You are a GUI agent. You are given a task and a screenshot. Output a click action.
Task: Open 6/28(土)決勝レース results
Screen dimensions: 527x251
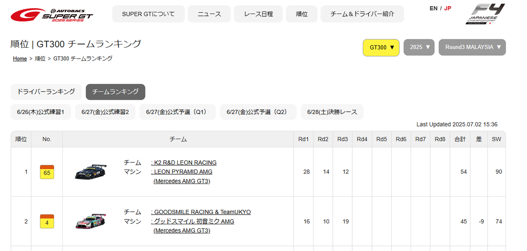[x=332, y=112]
